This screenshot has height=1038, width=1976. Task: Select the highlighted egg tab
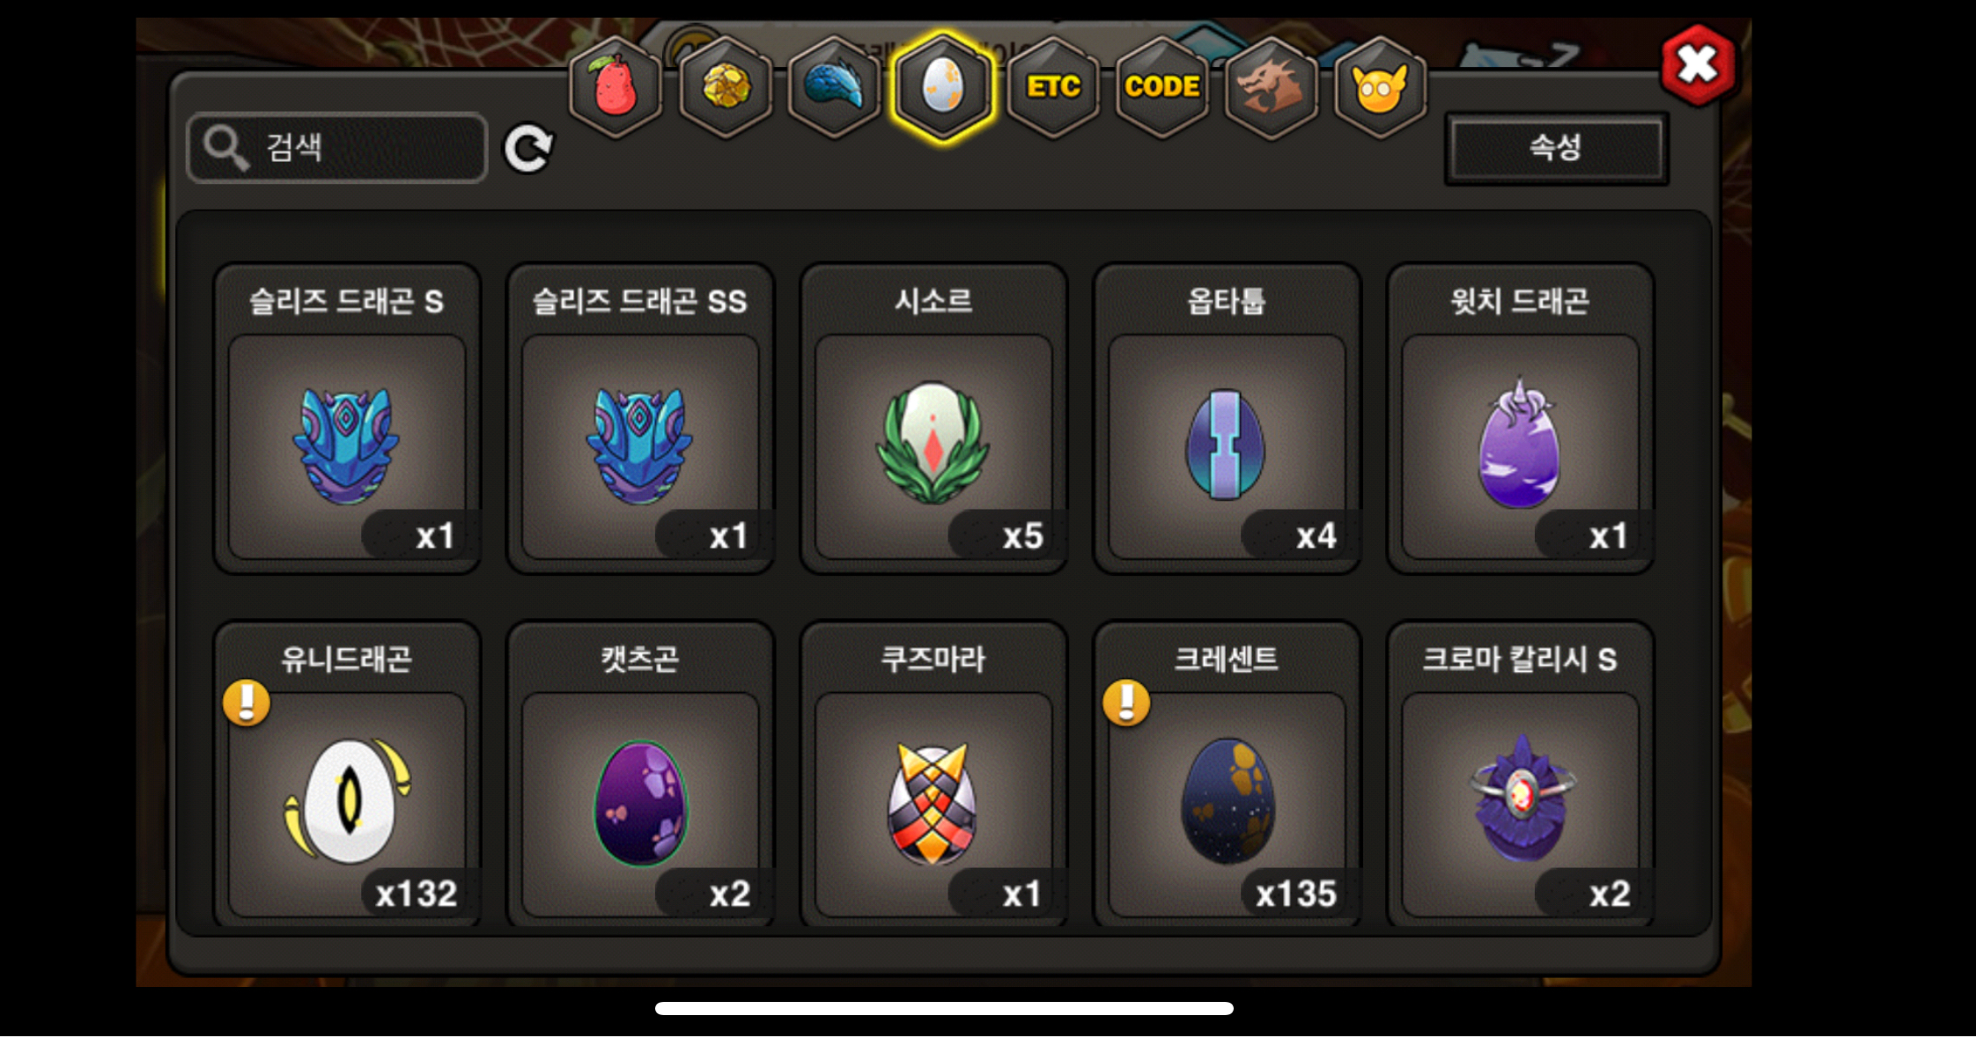943,86
